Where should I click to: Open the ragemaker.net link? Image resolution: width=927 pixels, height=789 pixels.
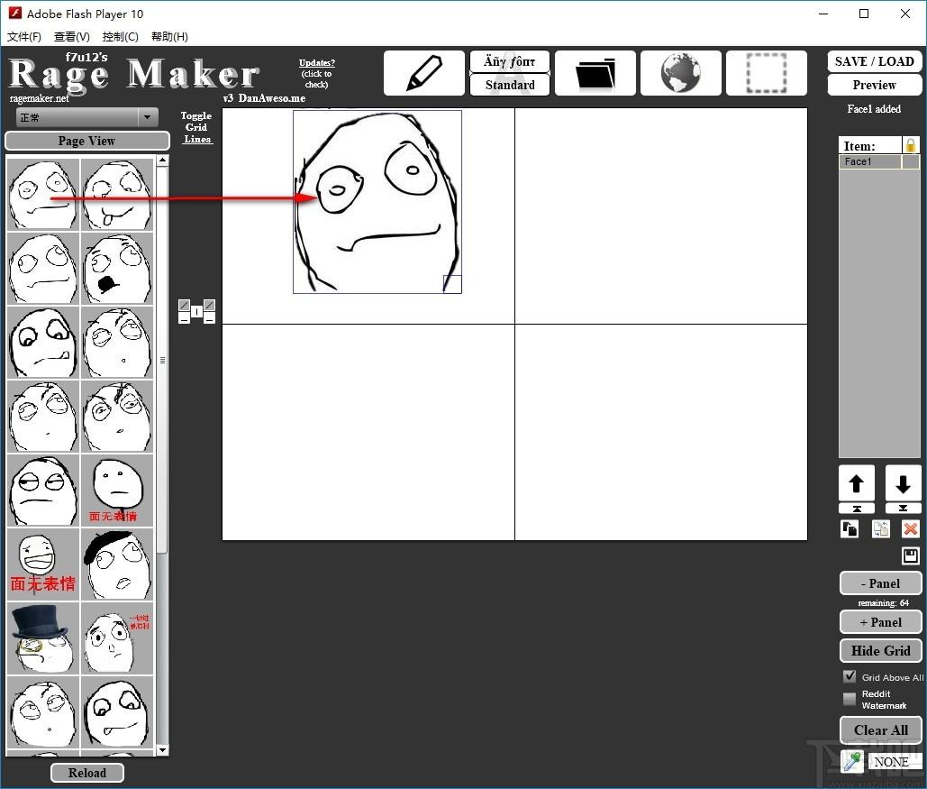click(39, 98)
